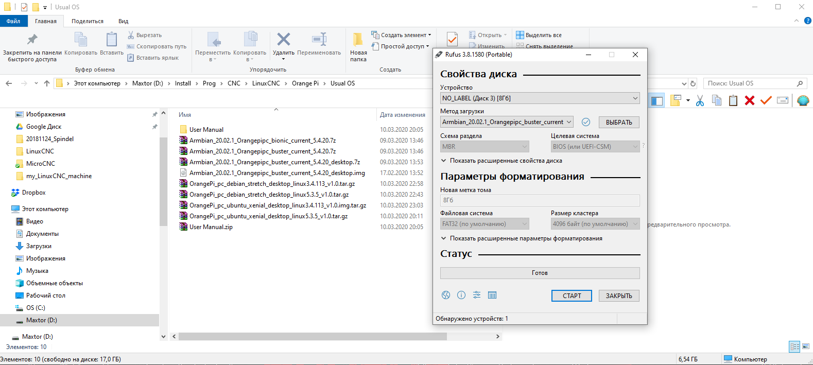Click the Back navigation arrow in Explorer
The width and height of the screenshot is (813, 365).
[x=9, y=83]
